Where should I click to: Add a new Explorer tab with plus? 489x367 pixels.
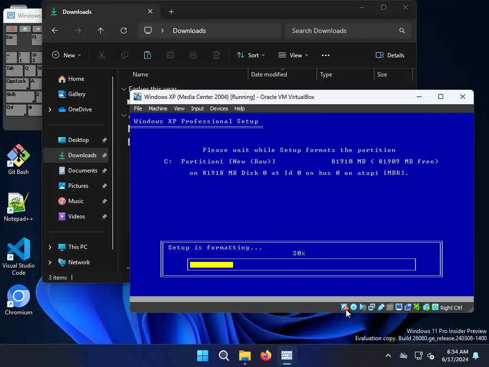(x=171, y=12)
